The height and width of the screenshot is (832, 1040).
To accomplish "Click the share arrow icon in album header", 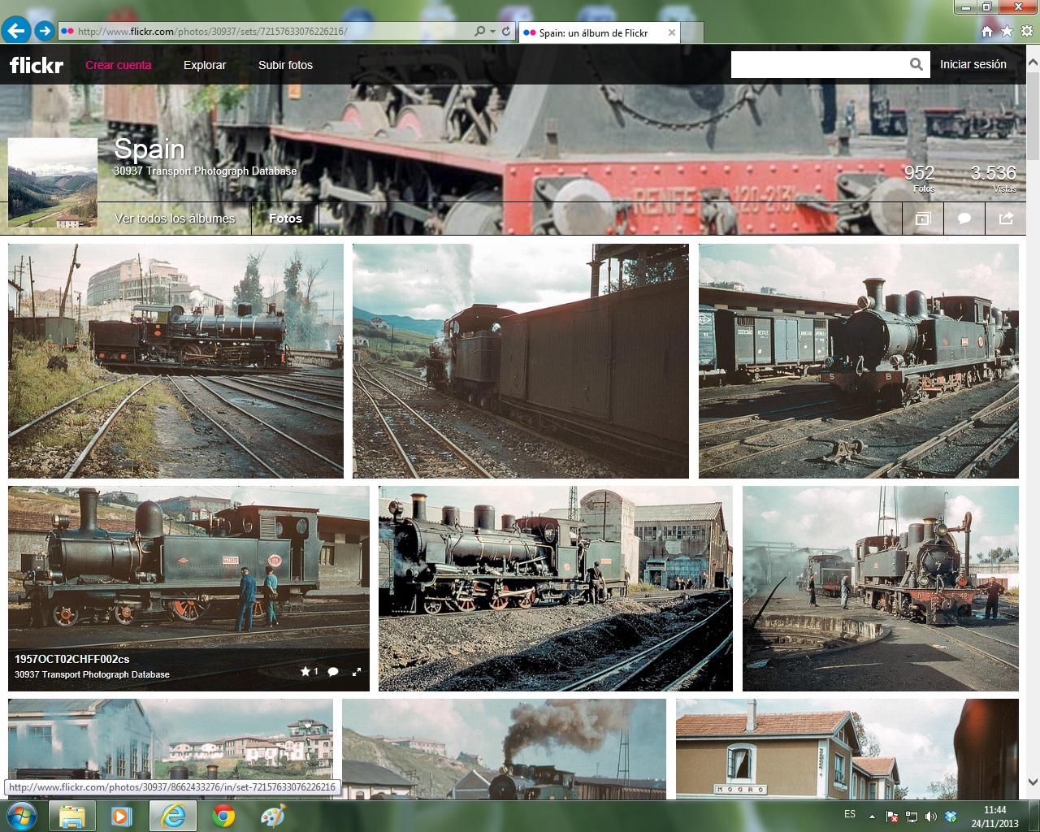I will click(x=1006, y=219).
